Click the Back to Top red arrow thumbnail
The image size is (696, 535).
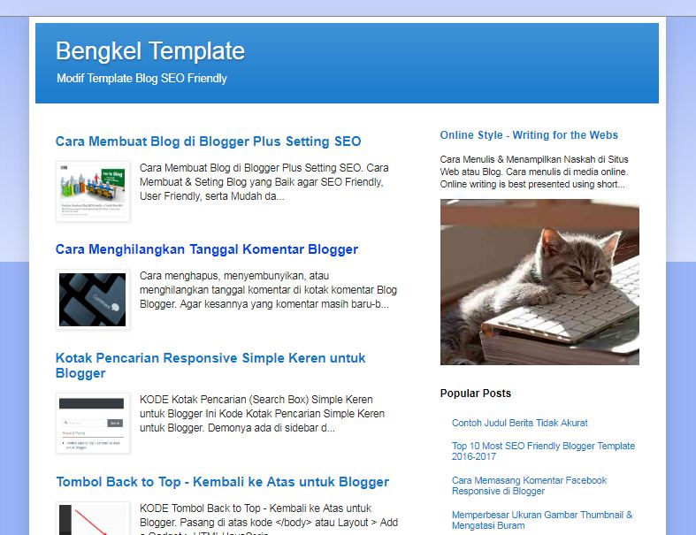(x=93, y=518)
